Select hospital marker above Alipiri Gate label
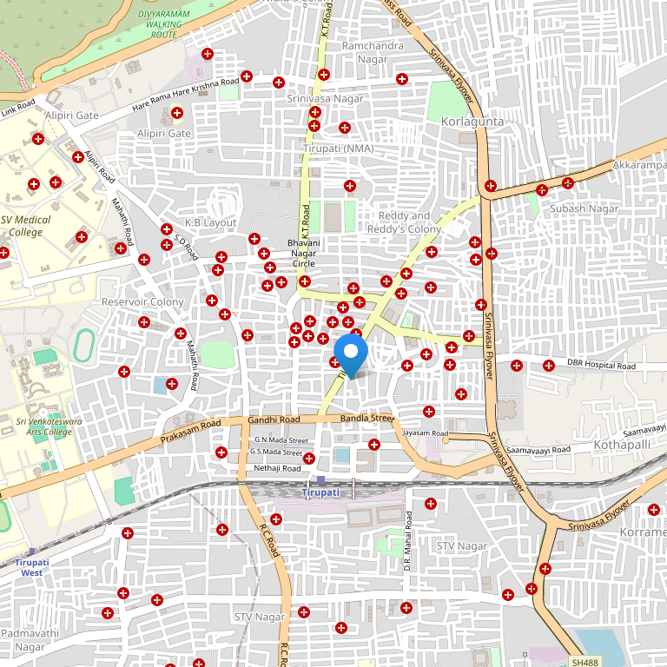 [x=177, y=112]
